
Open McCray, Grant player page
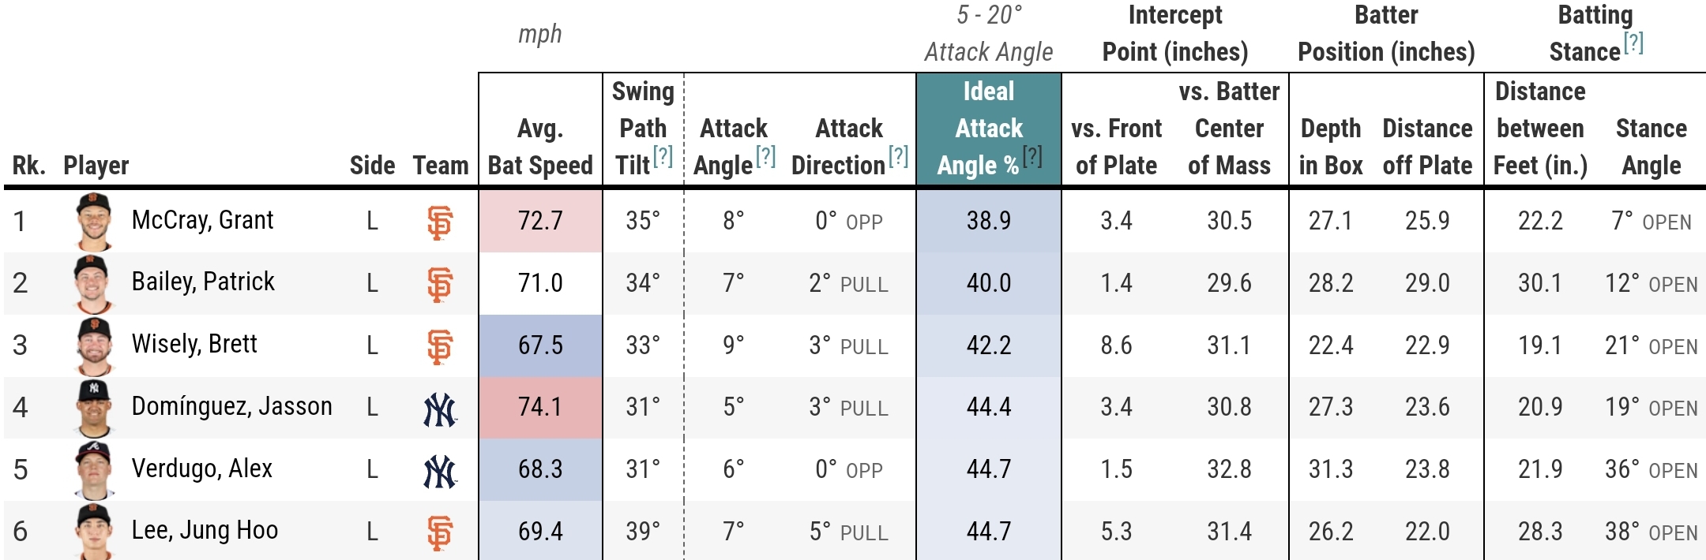[x=202, y=220]
